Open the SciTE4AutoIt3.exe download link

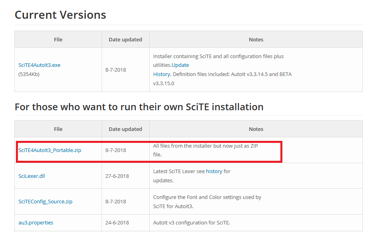39,65
